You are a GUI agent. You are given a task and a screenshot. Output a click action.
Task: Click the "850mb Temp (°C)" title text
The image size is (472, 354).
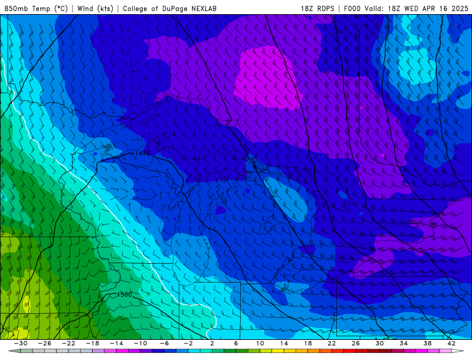(x=36, y=8)
